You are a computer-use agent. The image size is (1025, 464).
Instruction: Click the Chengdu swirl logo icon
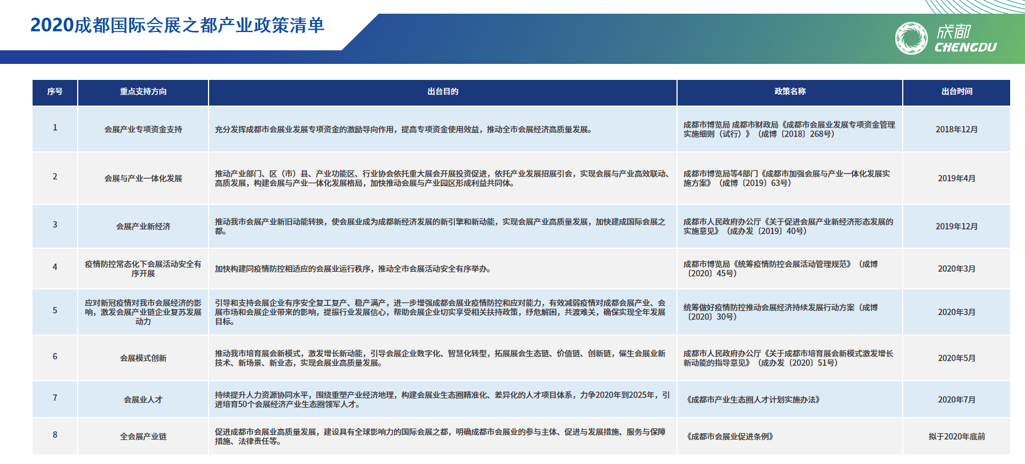(x=911, y=38)
